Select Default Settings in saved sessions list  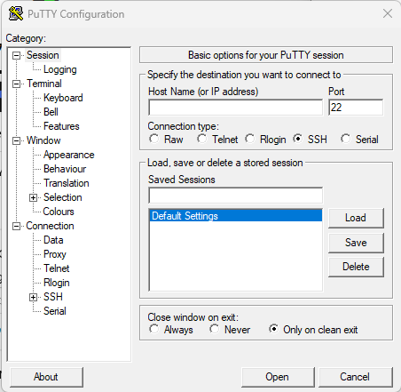tap(235, 216)
